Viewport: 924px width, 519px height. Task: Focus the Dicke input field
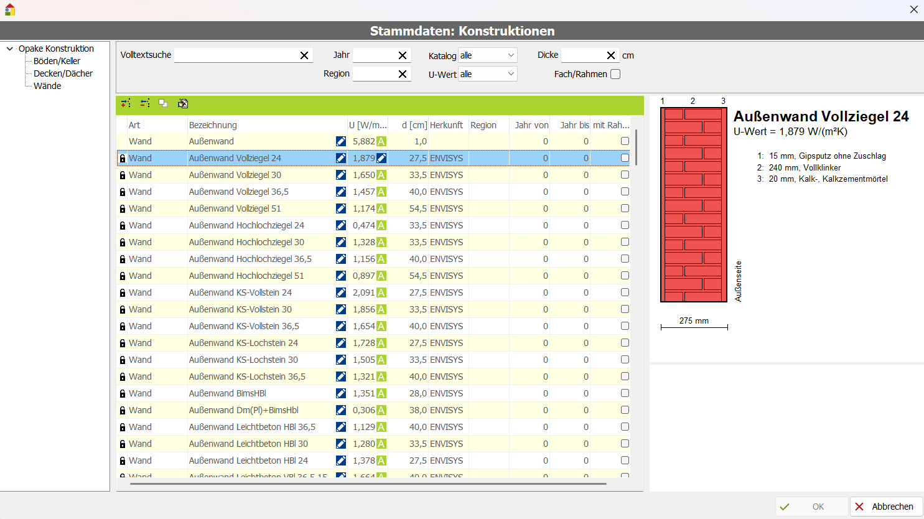point(582,55)
